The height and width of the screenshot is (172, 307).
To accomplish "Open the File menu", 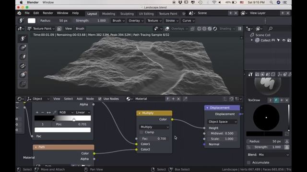I will [27, 13].
